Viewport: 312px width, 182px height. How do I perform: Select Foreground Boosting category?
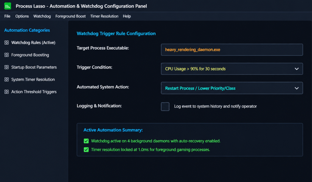click(x=30, y=55)
